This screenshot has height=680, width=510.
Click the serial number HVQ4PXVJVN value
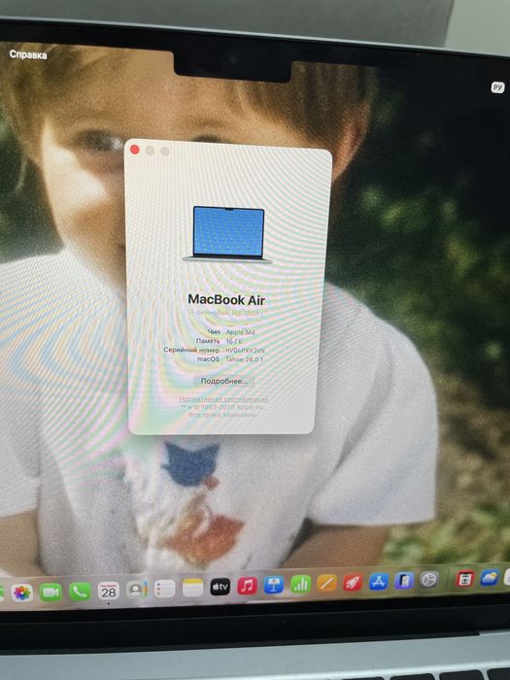[x=245, y=351]
